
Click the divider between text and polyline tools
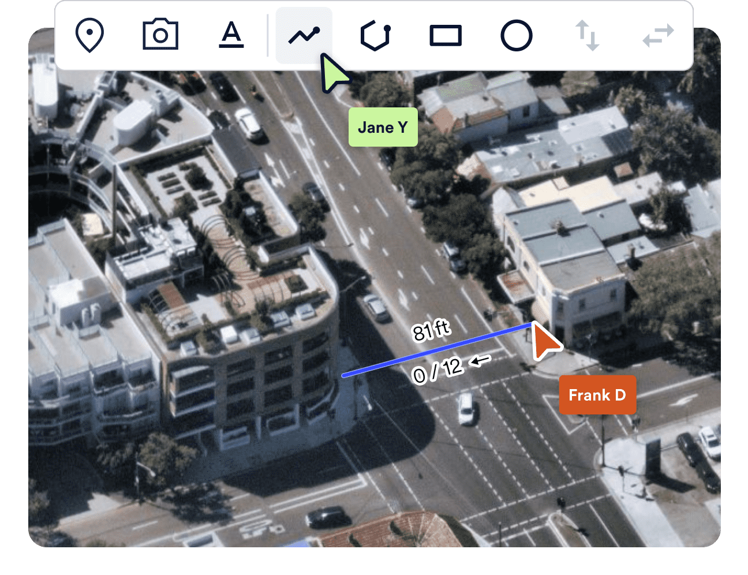click(x=268, y=35)
